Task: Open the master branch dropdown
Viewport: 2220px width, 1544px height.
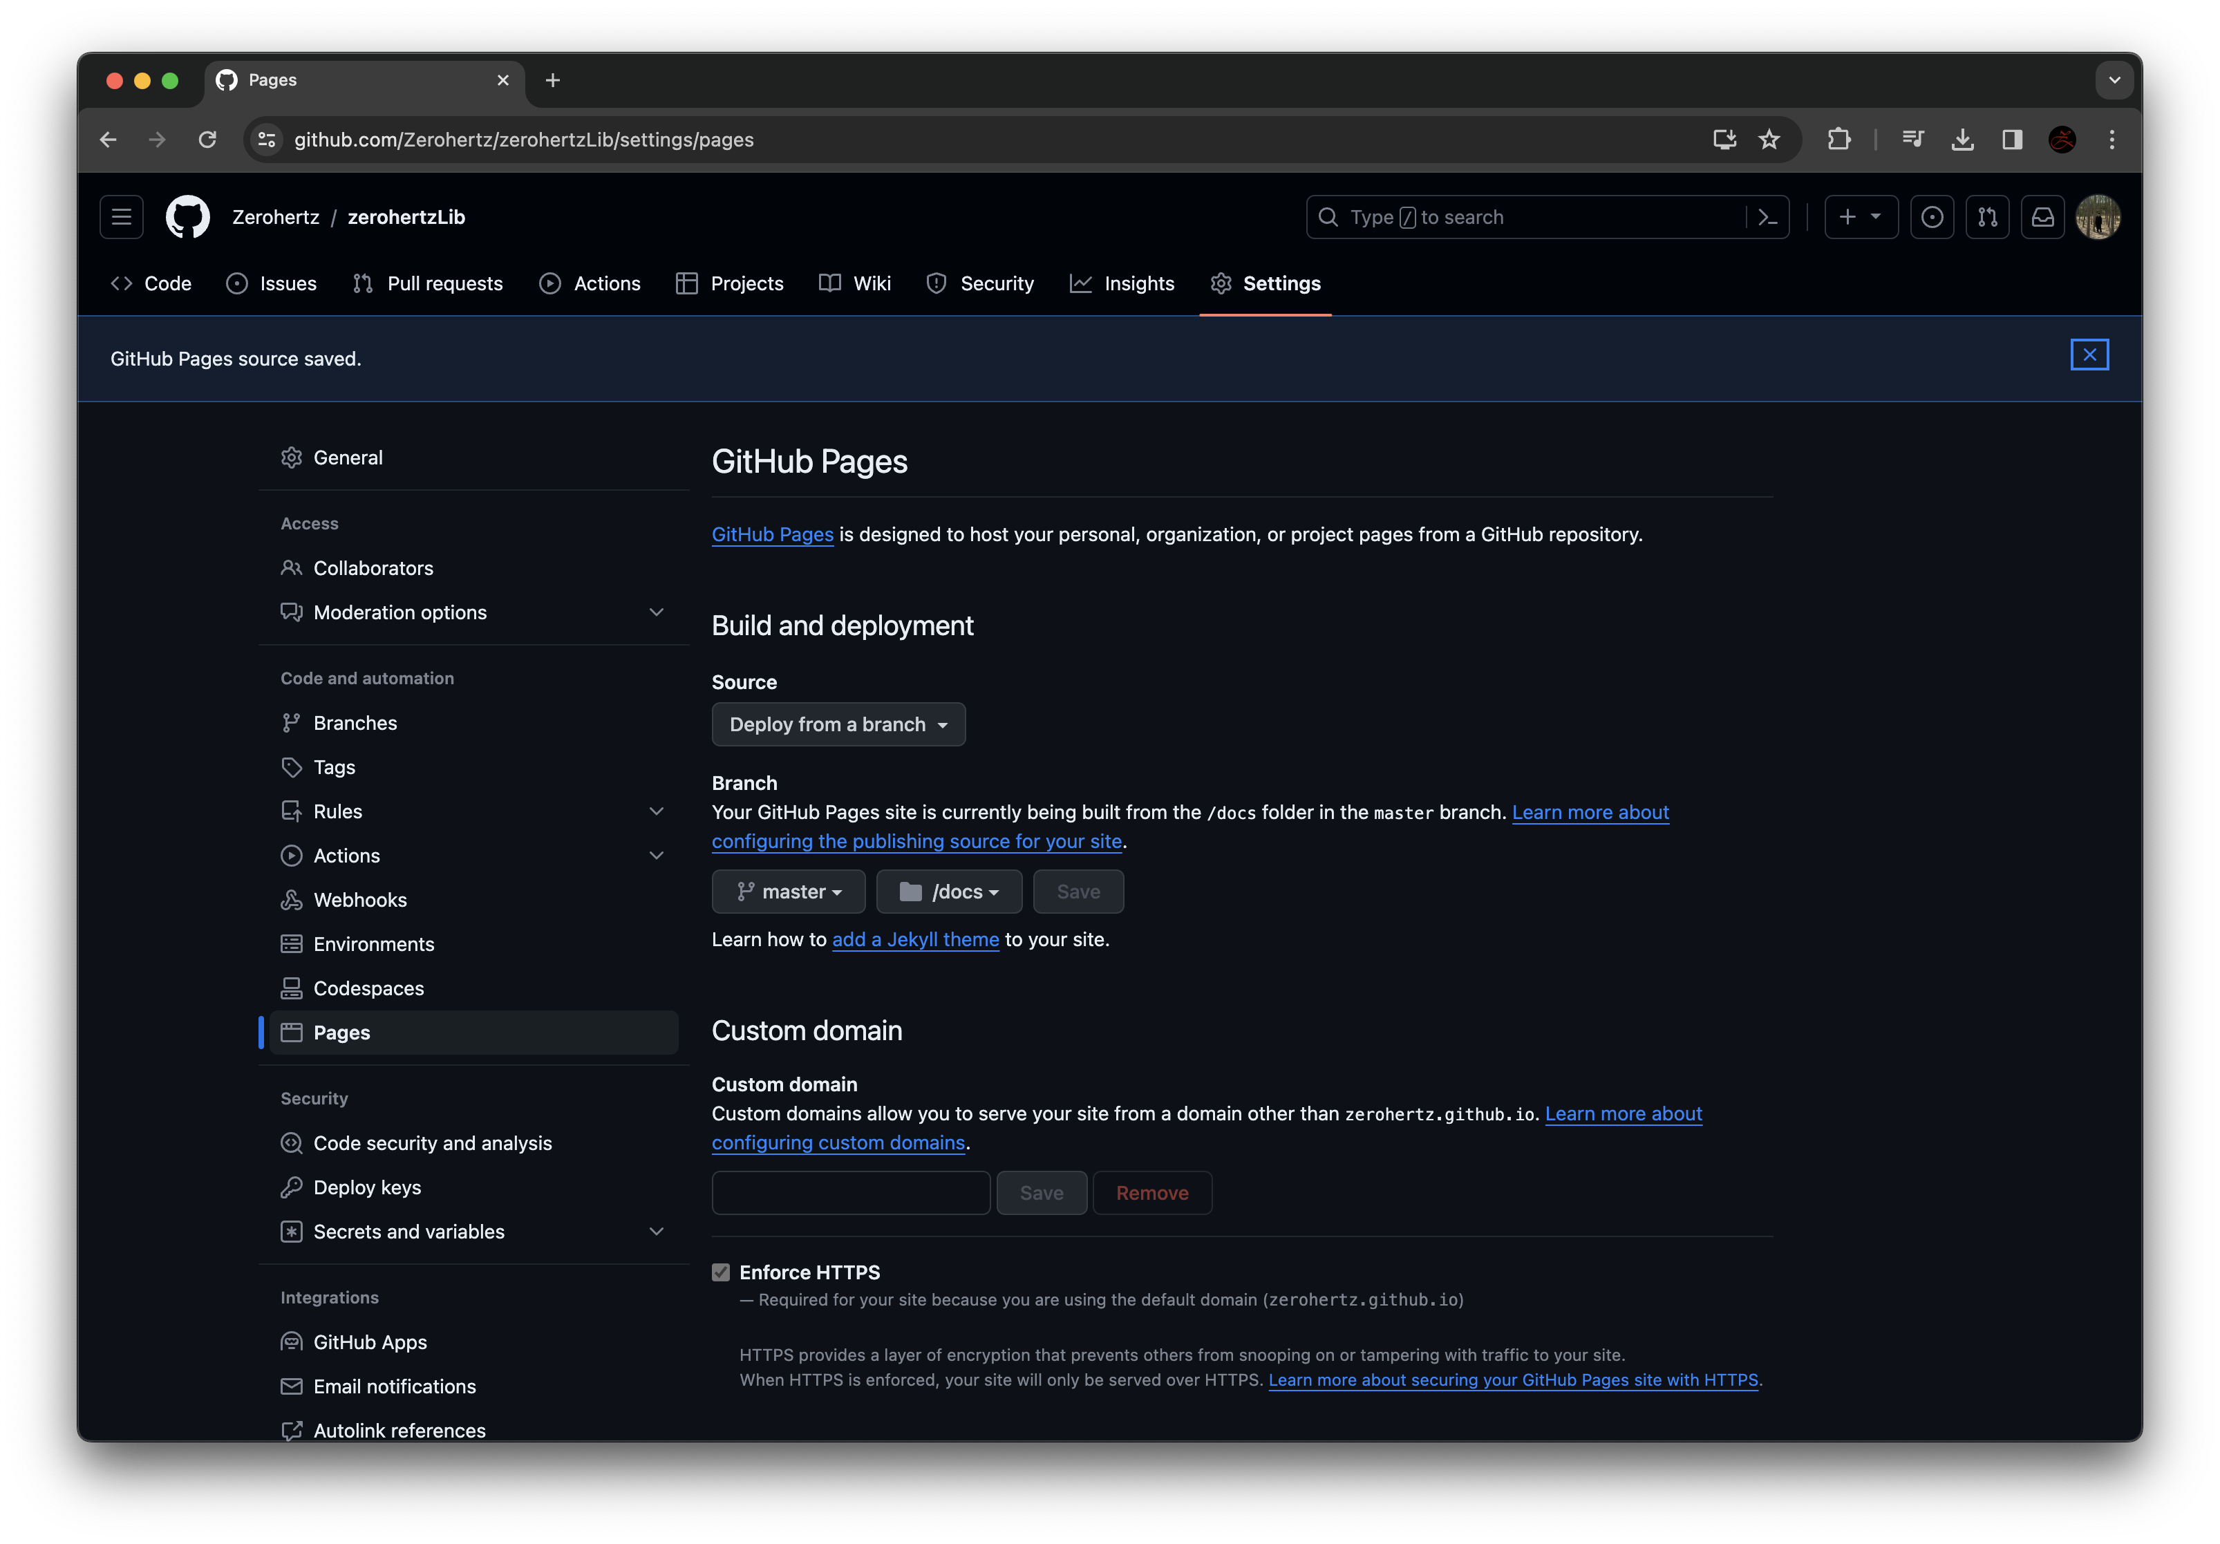Action: click(x=788, y=892)
